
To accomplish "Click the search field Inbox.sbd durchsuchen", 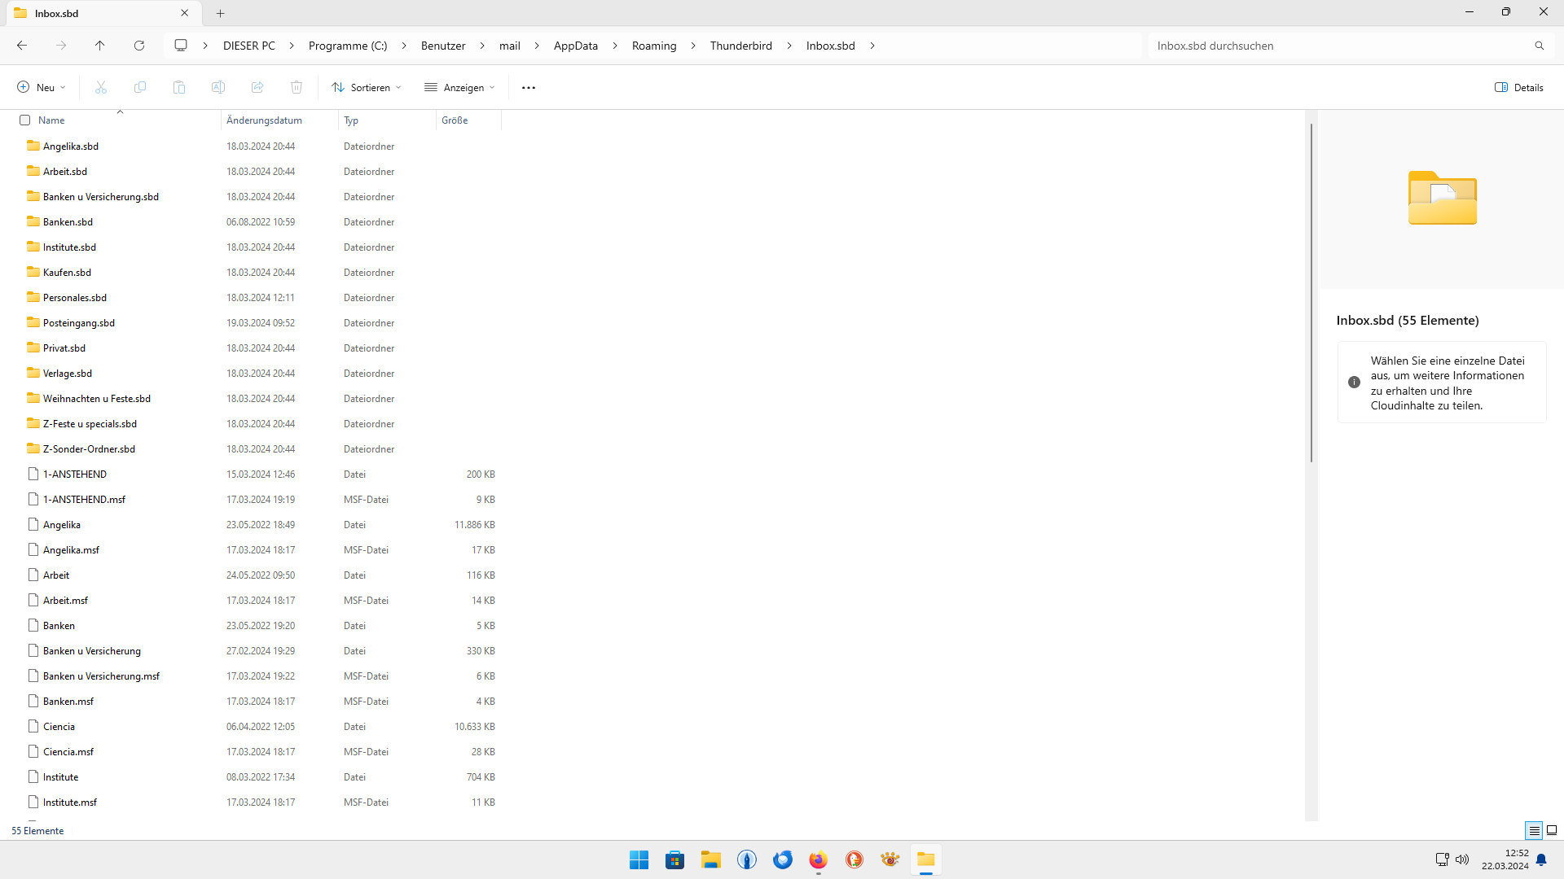I will (1336, 46).
